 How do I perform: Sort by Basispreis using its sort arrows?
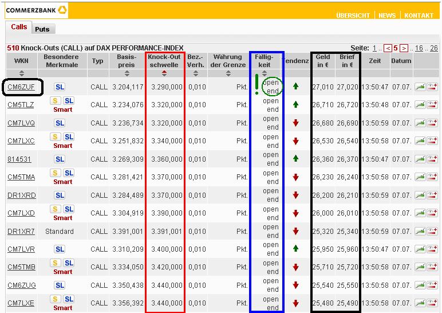[x=127, y=73]
